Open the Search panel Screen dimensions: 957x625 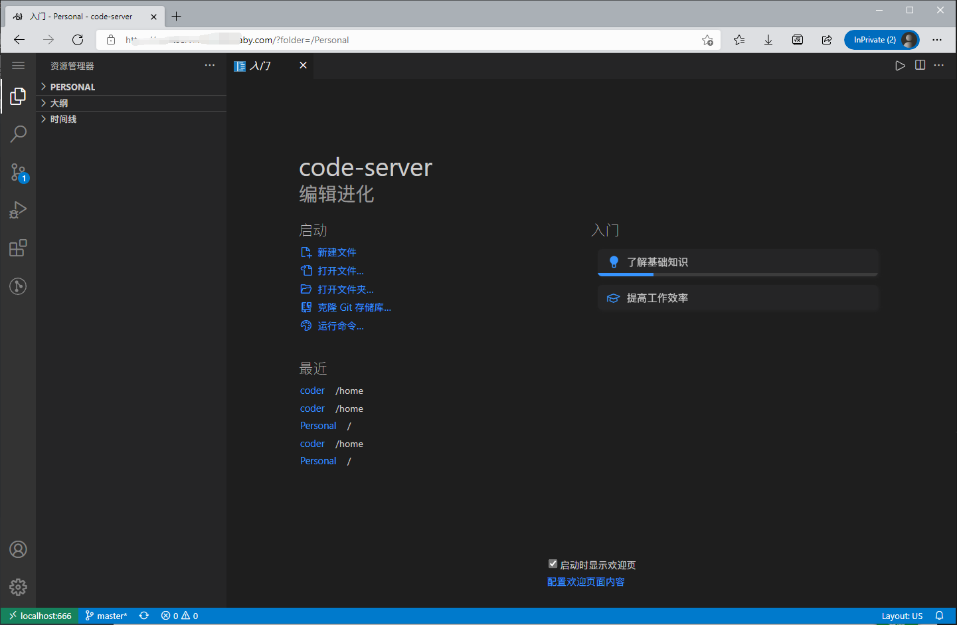point(18,134)
